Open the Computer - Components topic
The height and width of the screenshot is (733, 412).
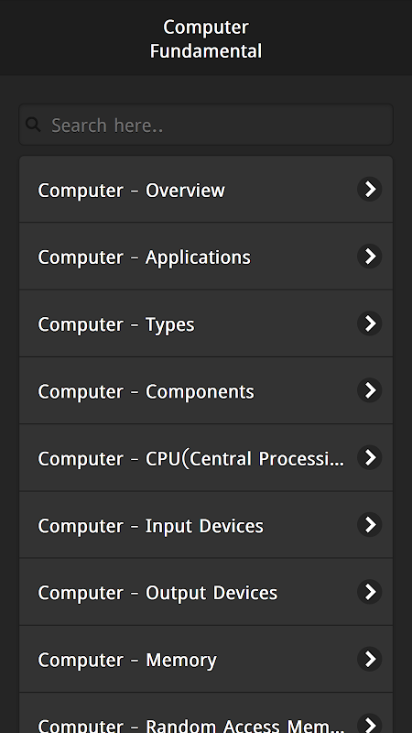pos(206,390)
